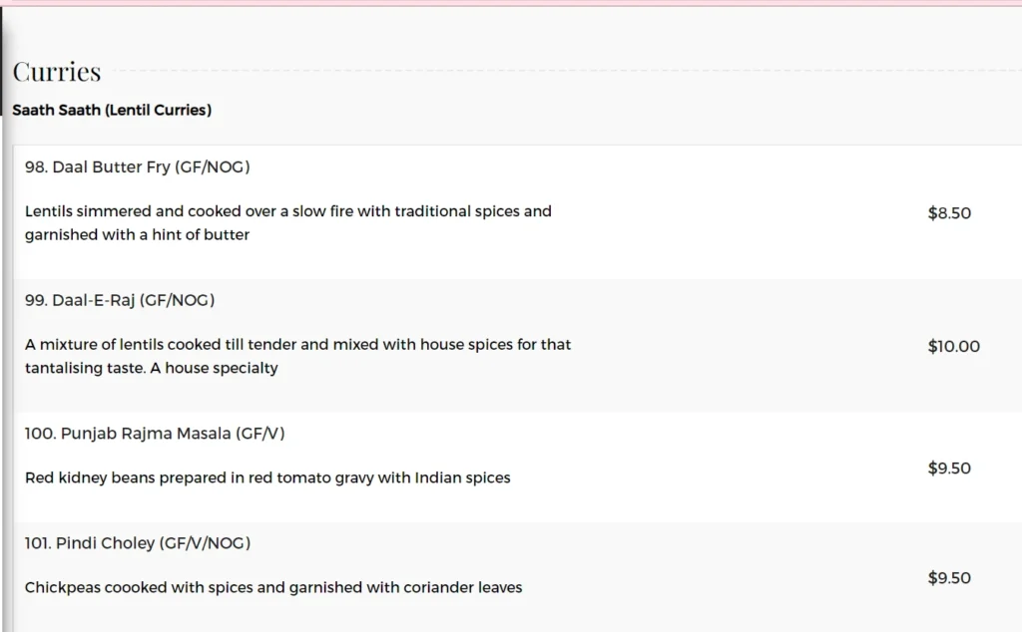This screenshot has height=632, width=1022.
Task: Click the dashed divider line beside Curries
Action: [565, 71]
